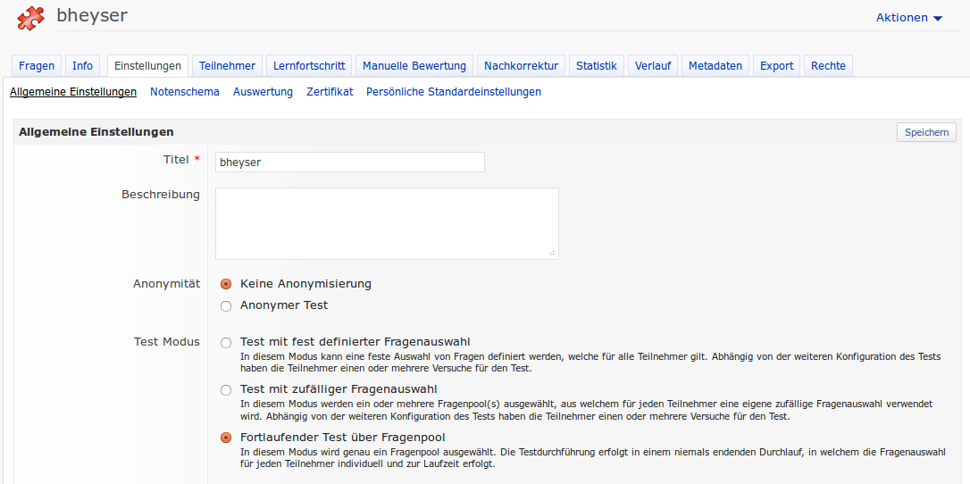
Task: View the Statistik tab
Action: 597,66
